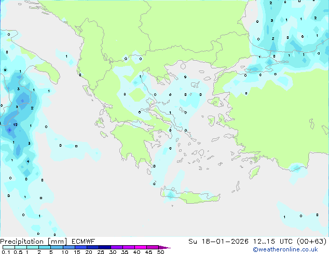This screenshot has width=329, height=254.
Task: Pick the 15–20 mm blue legend swatch
Action: pyautogui.click(x=81, y=247)
